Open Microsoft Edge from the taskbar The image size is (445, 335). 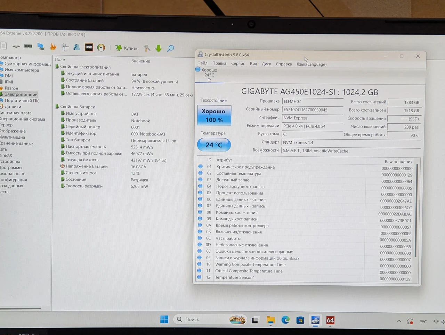285,320
